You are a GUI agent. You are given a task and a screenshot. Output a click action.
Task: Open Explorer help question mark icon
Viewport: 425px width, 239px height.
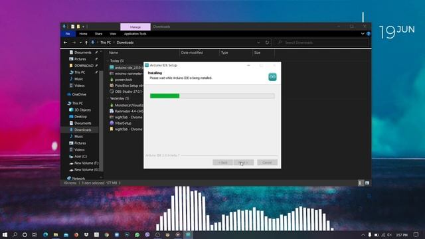[369, 34]
